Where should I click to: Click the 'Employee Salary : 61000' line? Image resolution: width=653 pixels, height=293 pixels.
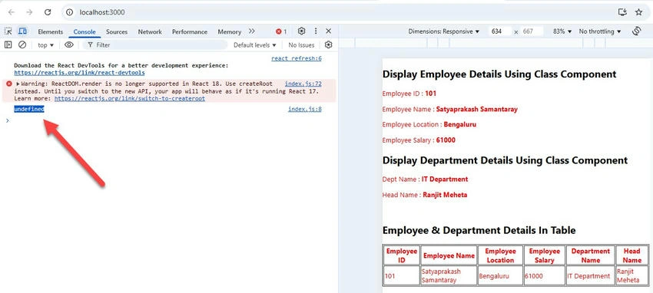pyautogui.click(x=419, y=140)
